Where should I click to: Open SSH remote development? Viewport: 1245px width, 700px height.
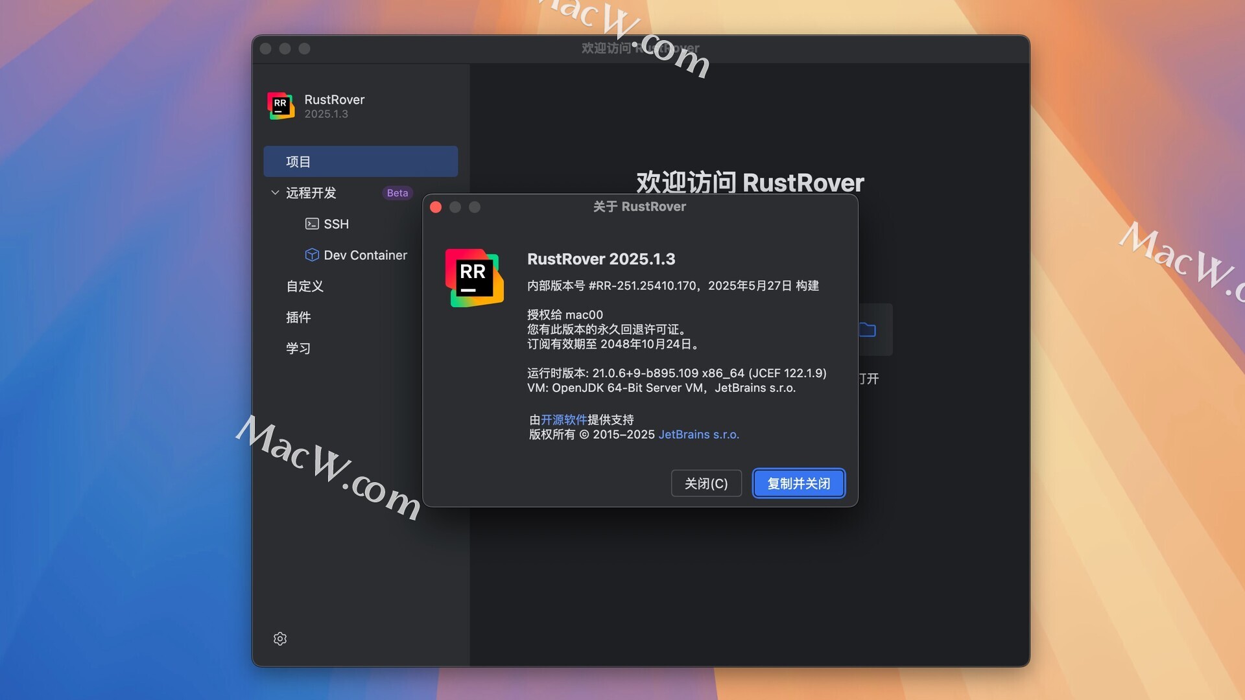(336, 224)
